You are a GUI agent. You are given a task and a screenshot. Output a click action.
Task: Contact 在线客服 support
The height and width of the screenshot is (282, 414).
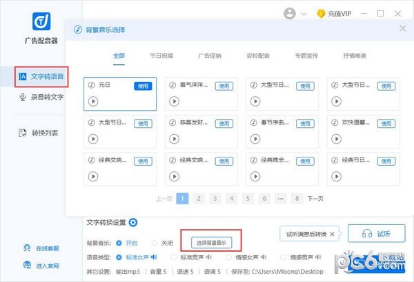click(x=41, y=248)
